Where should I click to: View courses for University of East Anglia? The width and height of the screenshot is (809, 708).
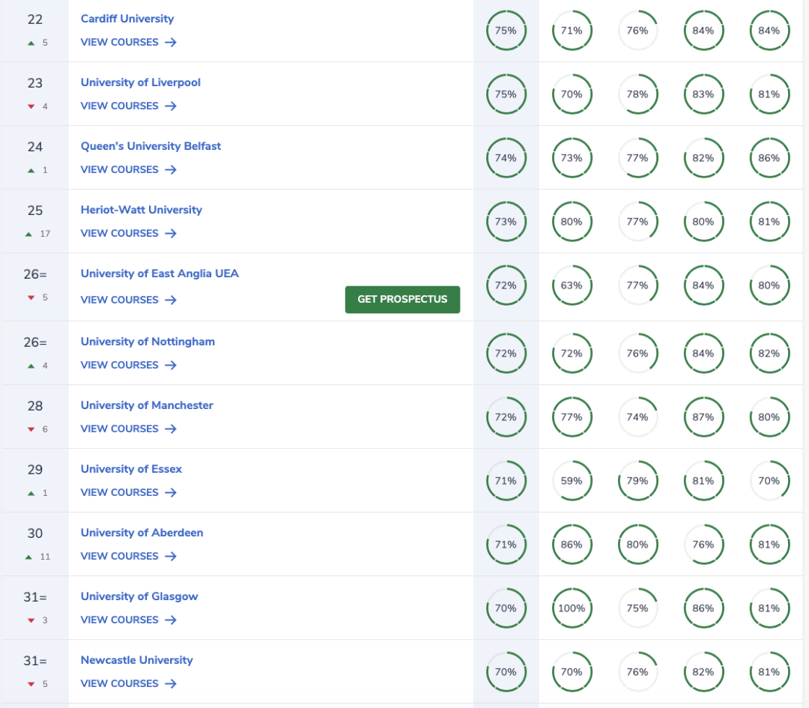point(129,300)
